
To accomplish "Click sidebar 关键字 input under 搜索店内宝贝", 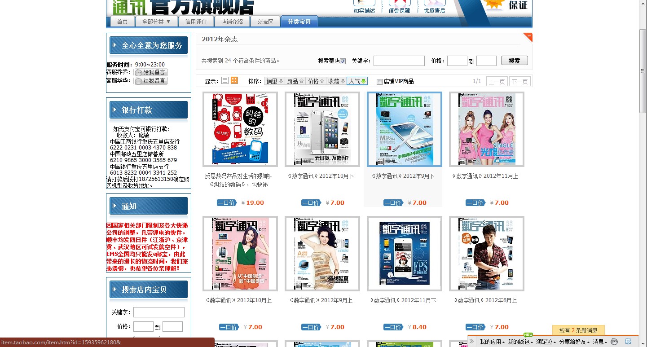I will coord(158,312).
